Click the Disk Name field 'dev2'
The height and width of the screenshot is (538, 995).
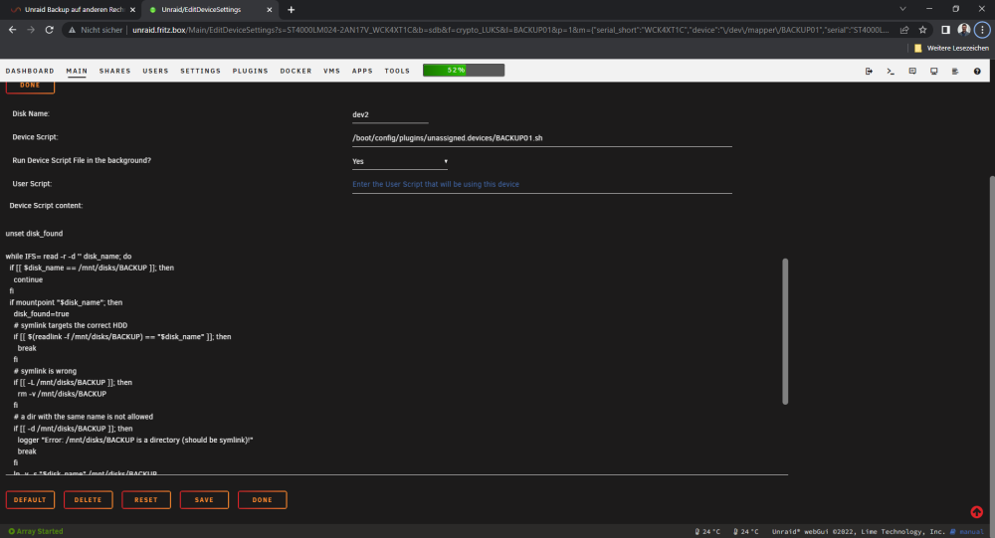pyautogui.click(x=390, y=114)
